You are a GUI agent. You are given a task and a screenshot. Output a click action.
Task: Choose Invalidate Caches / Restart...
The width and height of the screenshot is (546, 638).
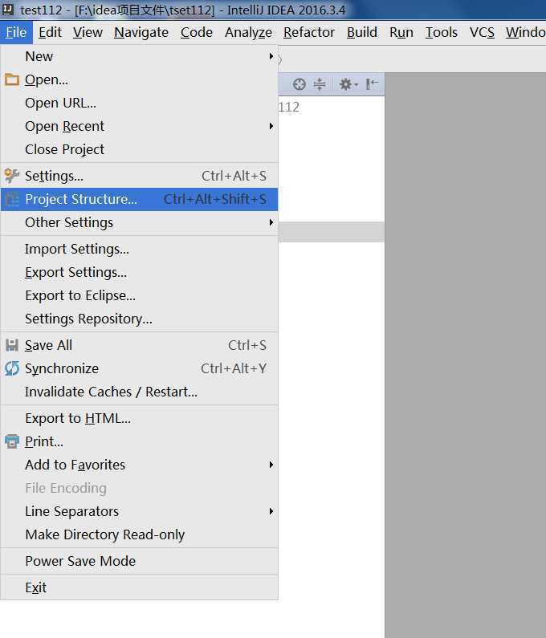tap(139, 392)
